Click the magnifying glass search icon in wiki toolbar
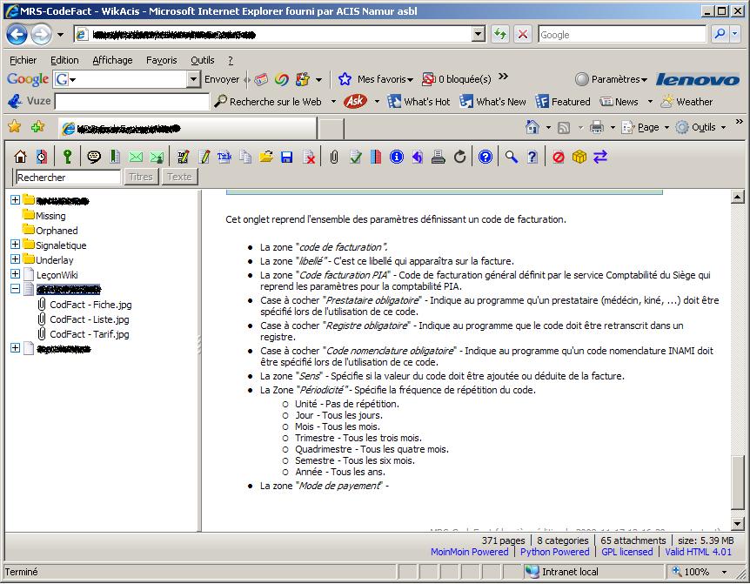 [x=512, y=157]
